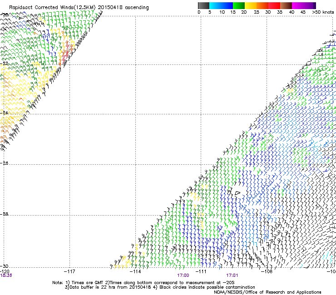Click the purple time stamp '17:01'
The width and height of the screenshot is (336, 295).
click(232, 275)
